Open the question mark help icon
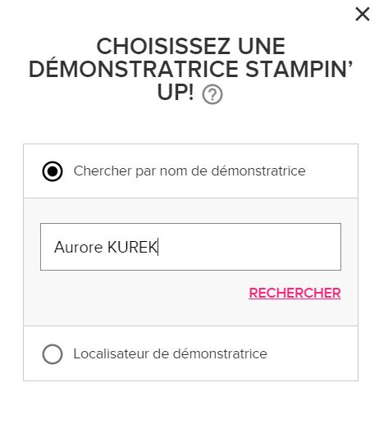This screenshot has height=442, width=379. click(x=212, y=95)
